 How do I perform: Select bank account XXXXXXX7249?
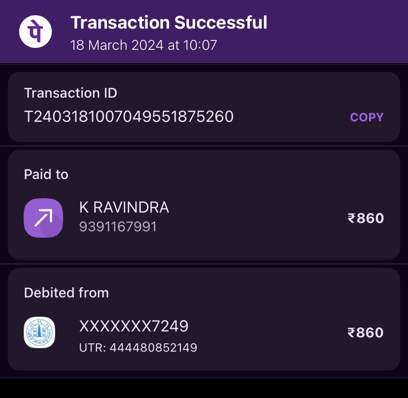pos(134,326)
